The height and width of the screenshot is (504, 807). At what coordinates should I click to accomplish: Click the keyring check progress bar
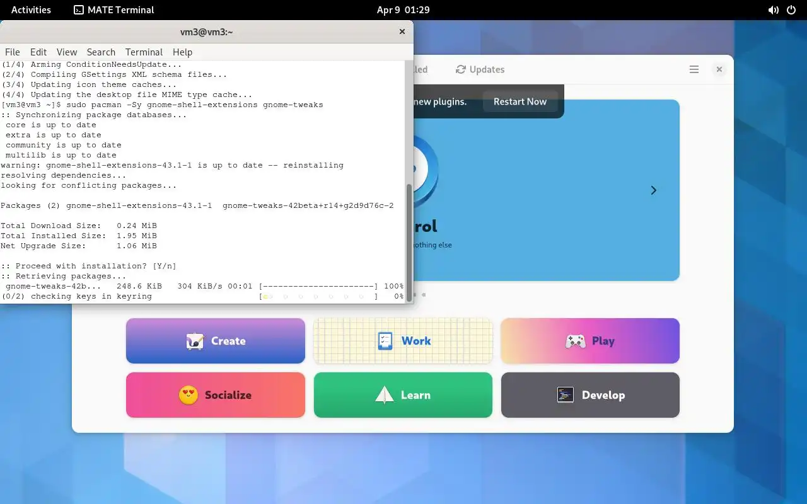318,296
